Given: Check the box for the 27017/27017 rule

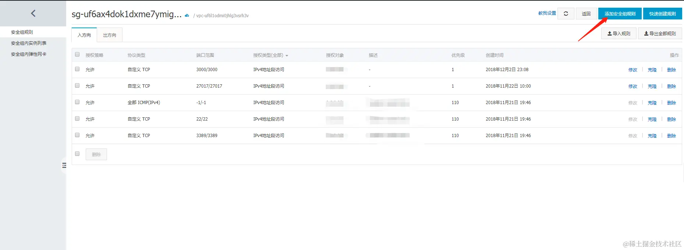Looking at the screenshot, I should [x=77, y=85].
